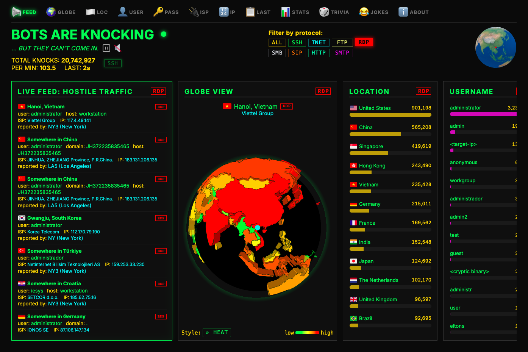Open the Globe page via globe icon
The image size is (528, 352).
click(x=51, y=12)
